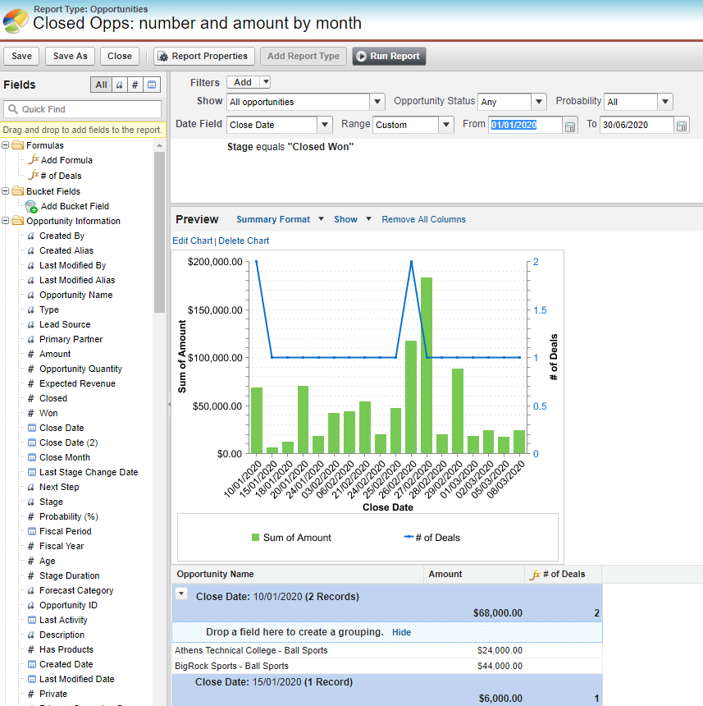Filter fields by text type icon
Viewport: 703px width, 706px height.
coord(120,85)
